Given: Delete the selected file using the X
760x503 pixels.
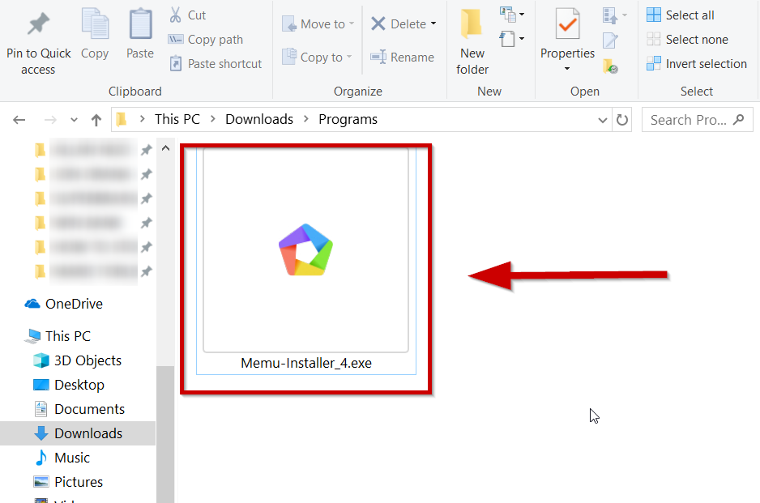Looking at the screenshot, I should tap(378, 23).
